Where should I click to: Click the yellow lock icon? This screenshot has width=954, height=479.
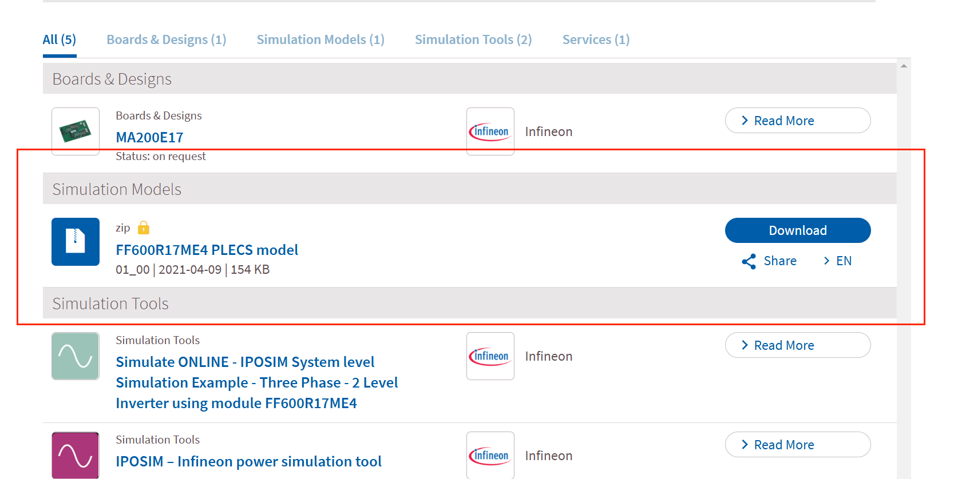(144, 227)
